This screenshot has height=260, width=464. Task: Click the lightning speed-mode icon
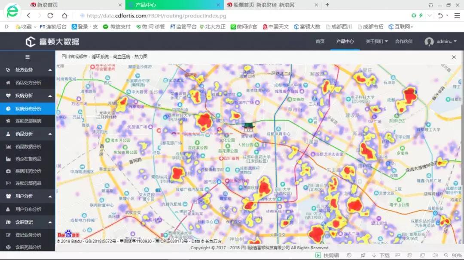tap(421, 15)
